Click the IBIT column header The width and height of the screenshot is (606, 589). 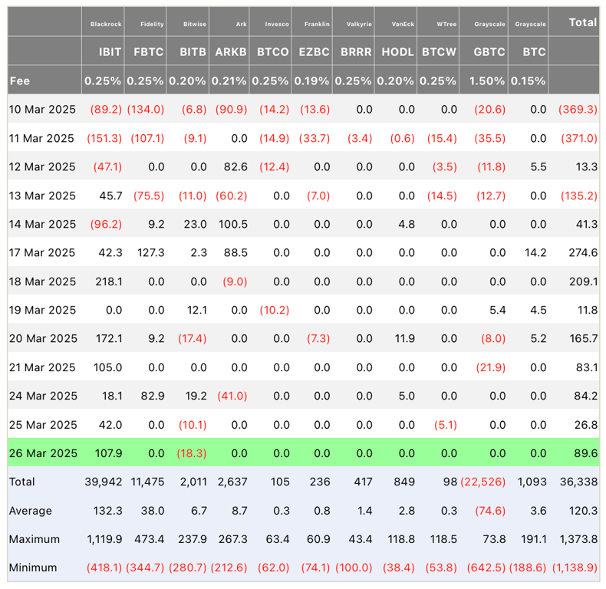pos(110,52)
